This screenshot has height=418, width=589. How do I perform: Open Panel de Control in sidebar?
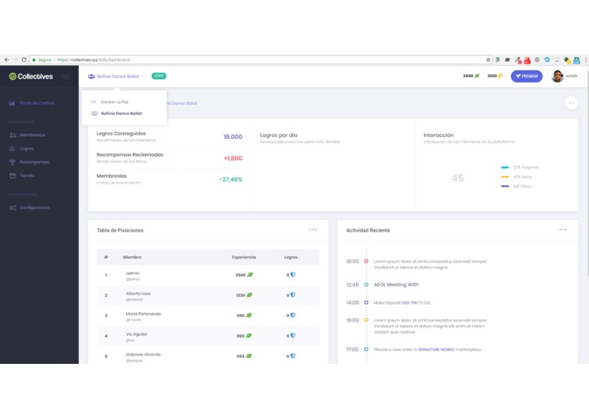pyautogui.click(x=36, y=102)
